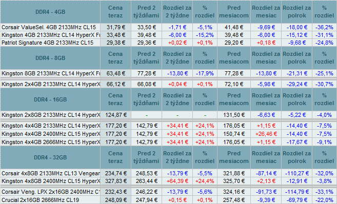Select Corsair ValueSel. 4GB 2133MHz CL15 row
Image resolution: width=337 pixels, height=204 pixels.
(168, 27)
